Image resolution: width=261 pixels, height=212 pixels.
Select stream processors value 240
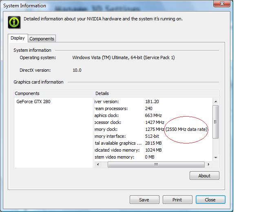(148, 108)
